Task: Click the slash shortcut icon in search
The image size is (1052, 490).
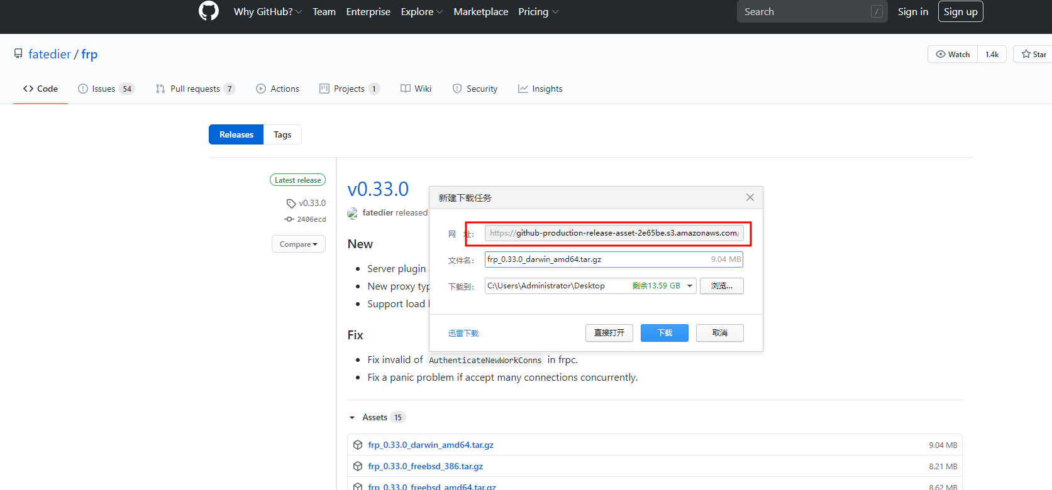Action: pyautogui.click(x=877, y=11)
